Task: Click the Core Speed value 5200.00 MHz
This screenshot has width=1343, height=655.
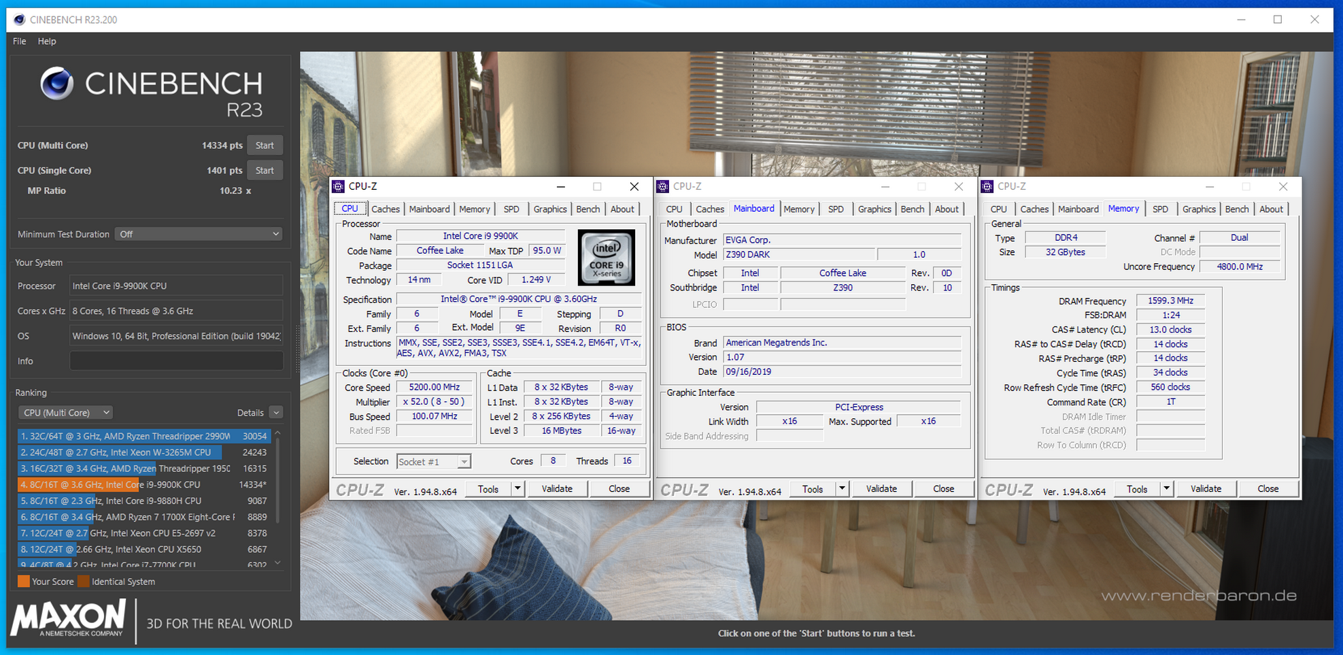Action: (x=435, y=387)
